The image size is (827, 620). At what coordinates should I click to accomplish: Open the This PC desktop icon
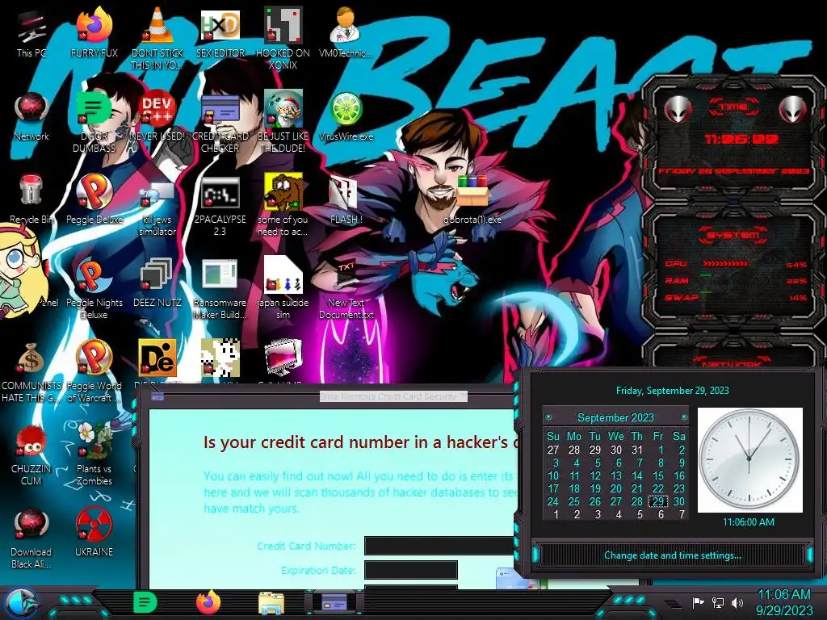[x=31, y=34]
